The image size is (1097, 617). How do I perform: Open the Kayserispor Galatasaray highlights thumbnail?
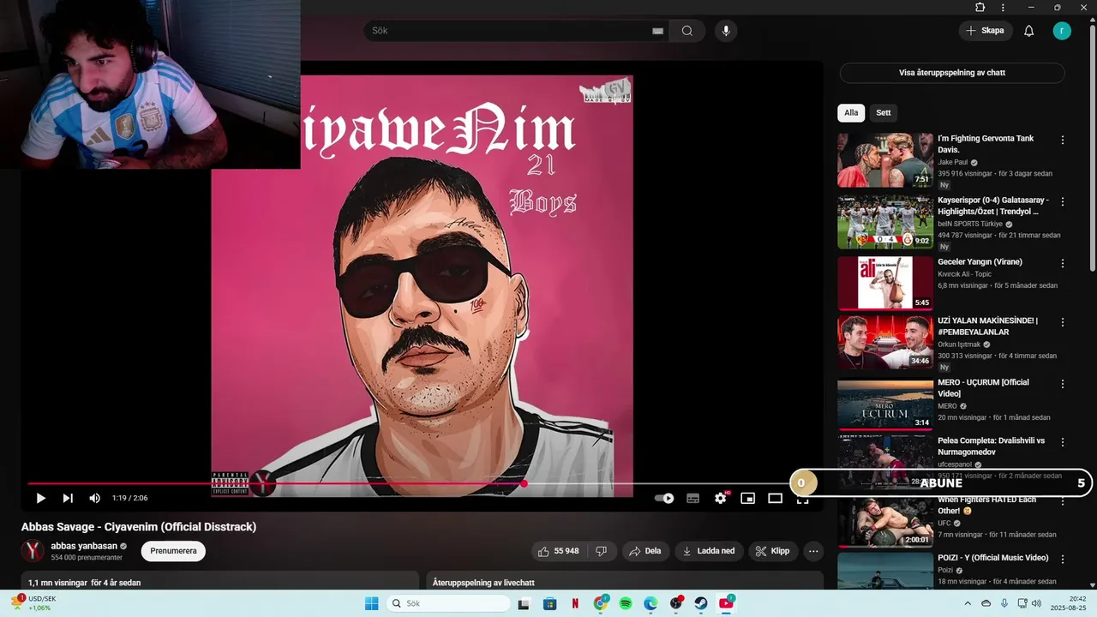pos(885,222)
